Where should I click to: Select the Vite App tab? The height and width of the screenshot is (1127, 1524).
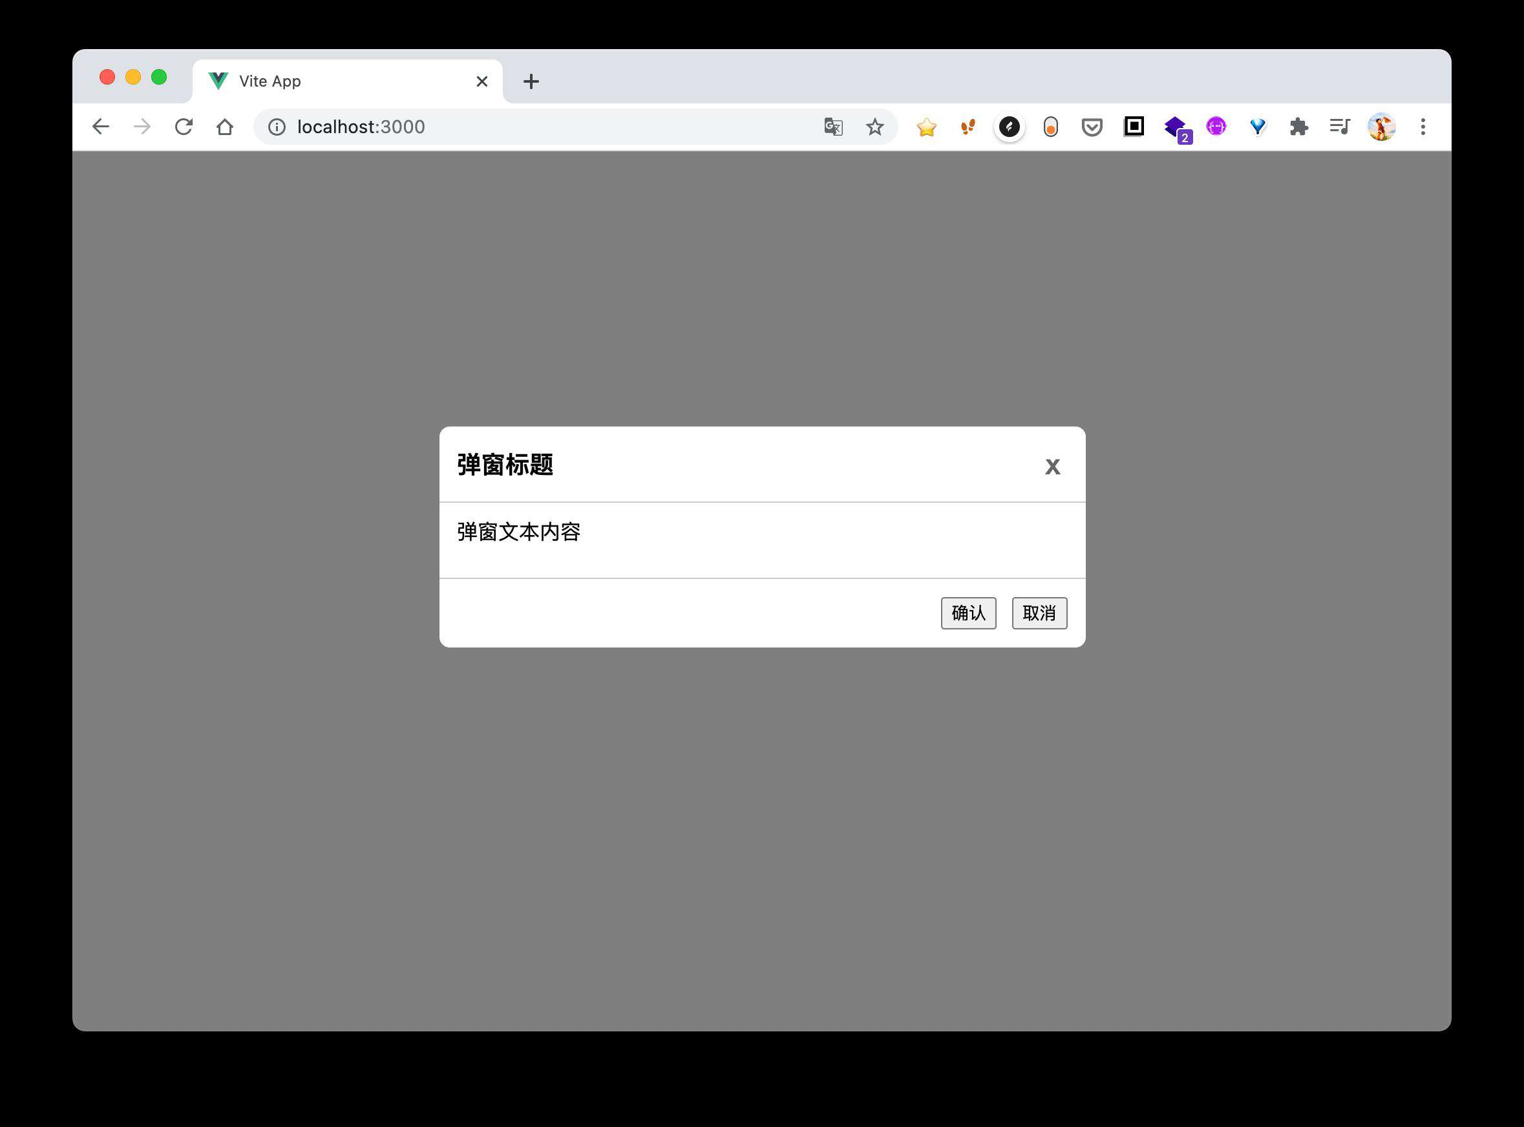347,82
